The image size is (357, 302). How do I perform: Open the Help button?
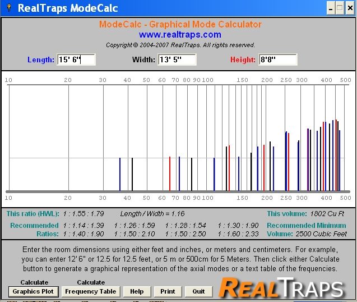click(x=137, y=291)
